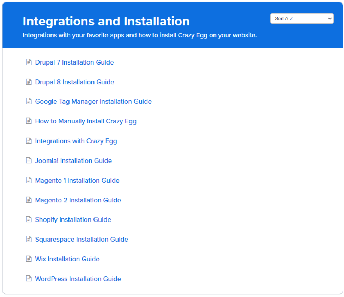
Task: Open Google Tag Manager Installation Guide
Action: coord(93,102)
